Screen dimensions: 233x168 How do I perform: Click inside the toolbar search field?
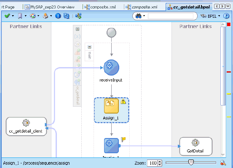coord(171,16)
